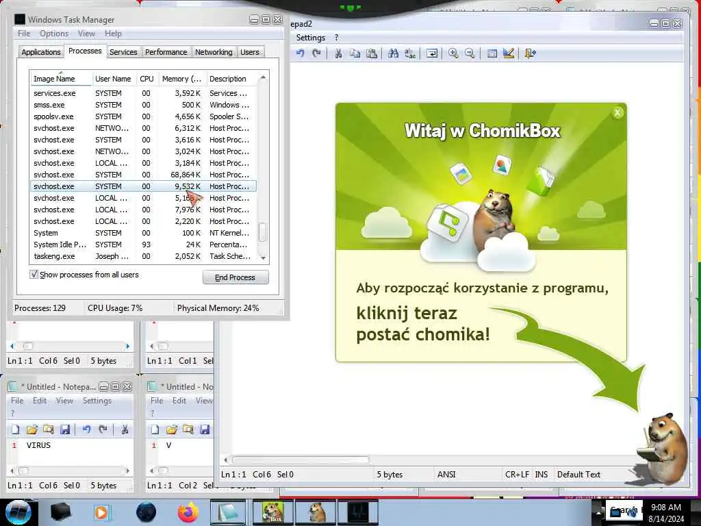Switch to the Users tab in Task Manager

click(x=249, y=52)
